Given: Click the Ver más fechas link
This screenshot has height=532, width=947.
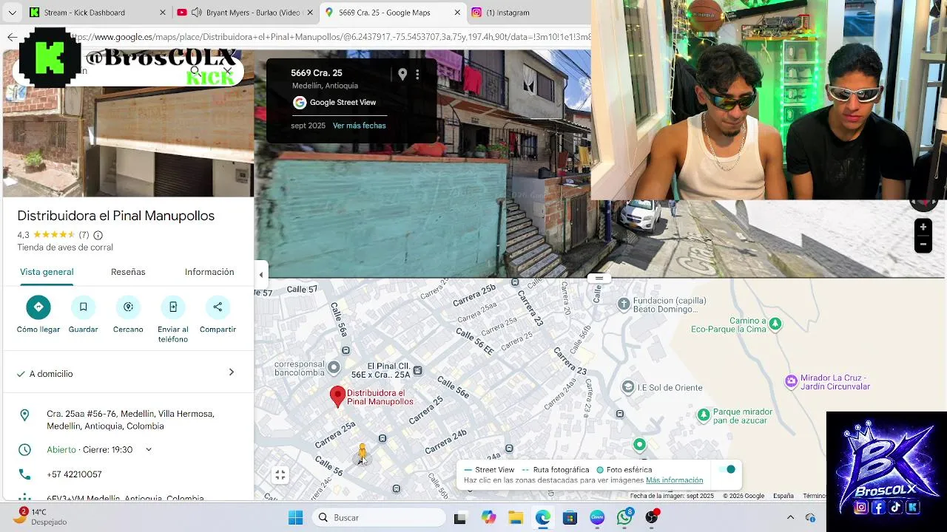Looking at the screenshot, I should [x=360, y=126].
